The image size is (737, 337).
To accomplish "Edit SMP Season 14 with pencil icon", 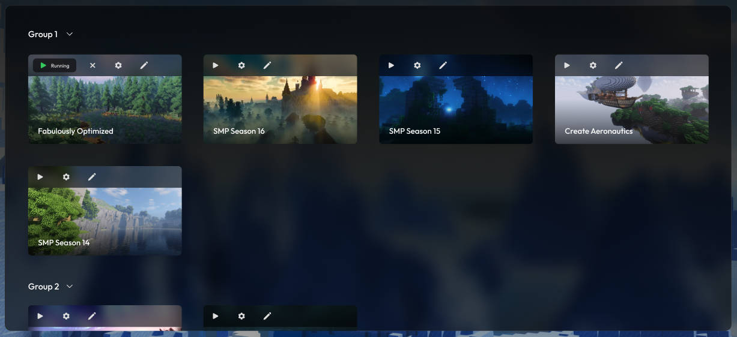I will (92, 177).
